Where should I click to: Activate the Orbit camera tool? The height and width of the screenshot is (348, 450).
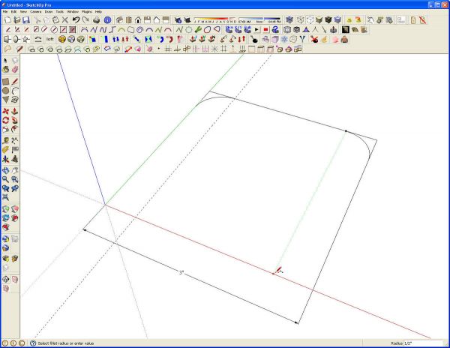click(5, 171)
